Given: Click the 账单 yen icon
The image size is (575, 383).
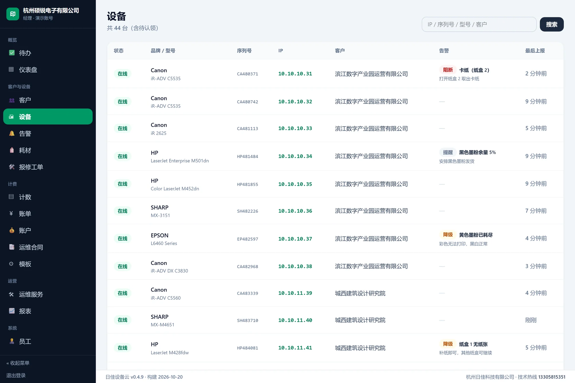Looking at the screenshot, I should 11,213.
